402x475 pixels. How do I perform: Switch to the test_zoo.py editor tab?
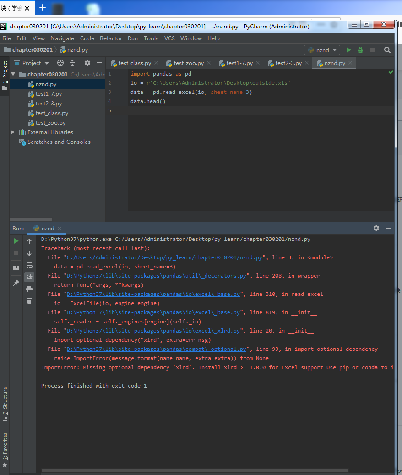click(x=188, y=63)
